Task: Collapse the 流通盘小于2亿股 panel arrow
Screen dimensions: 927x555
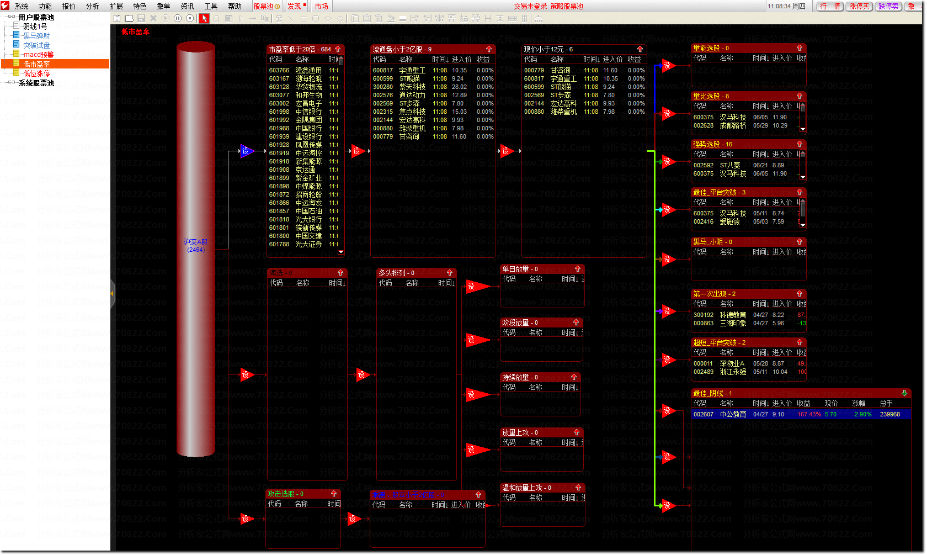Action: tap(489, 49)
